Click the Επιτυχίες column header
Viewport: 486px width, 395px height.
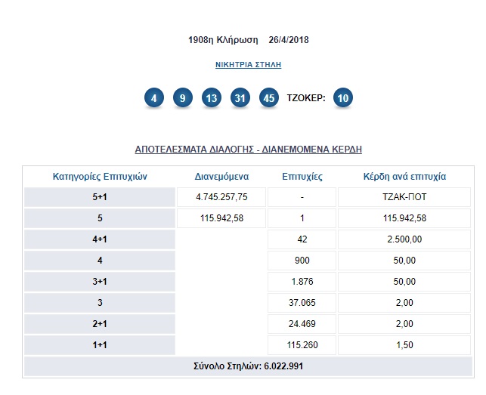302,176
